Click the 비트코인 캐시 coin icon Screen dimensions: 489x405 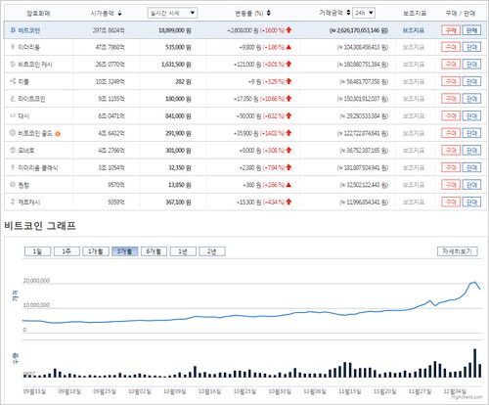point(13,65)
